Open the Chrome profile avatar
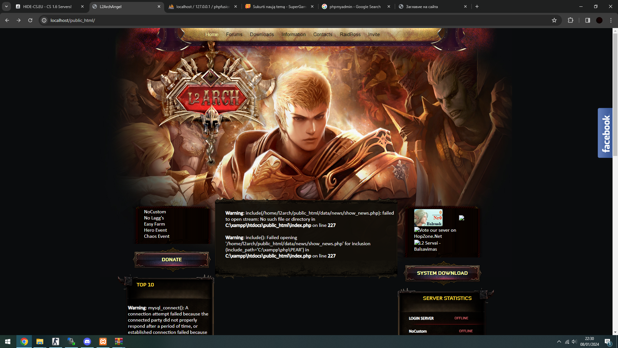 click(x=599, y=20)
